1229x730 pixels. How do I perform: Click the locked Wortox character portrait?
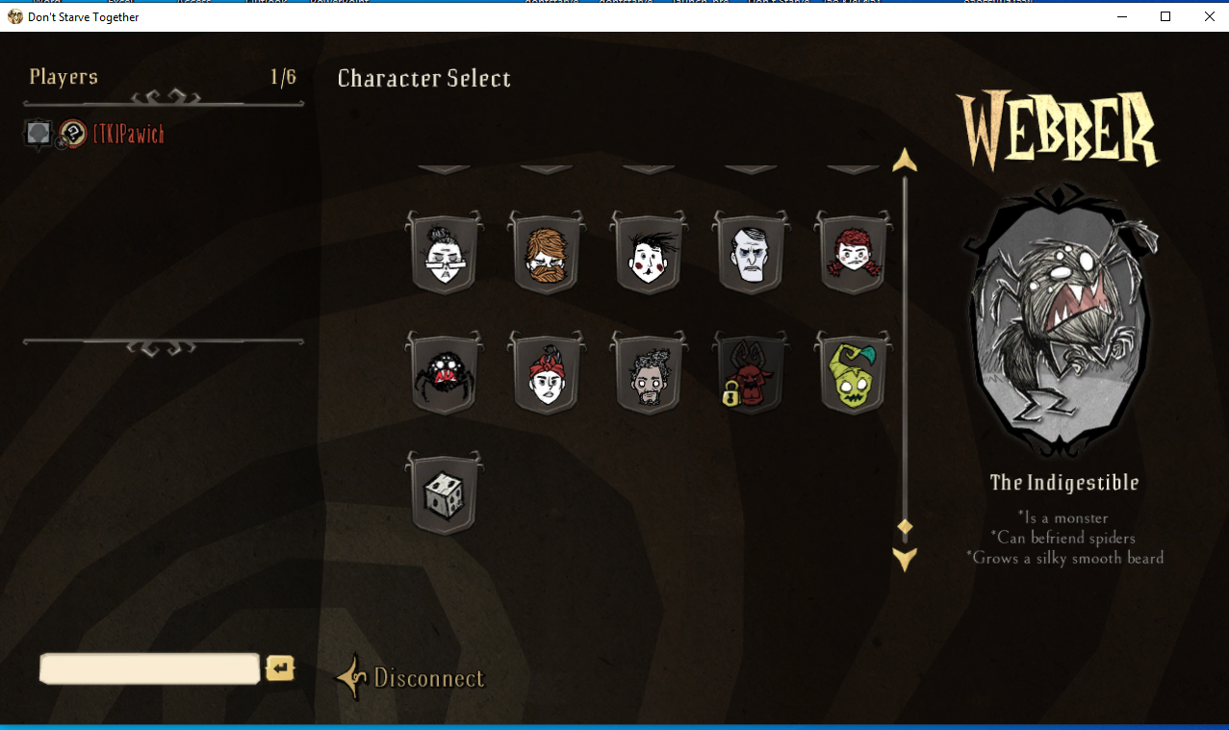(751, 373)
